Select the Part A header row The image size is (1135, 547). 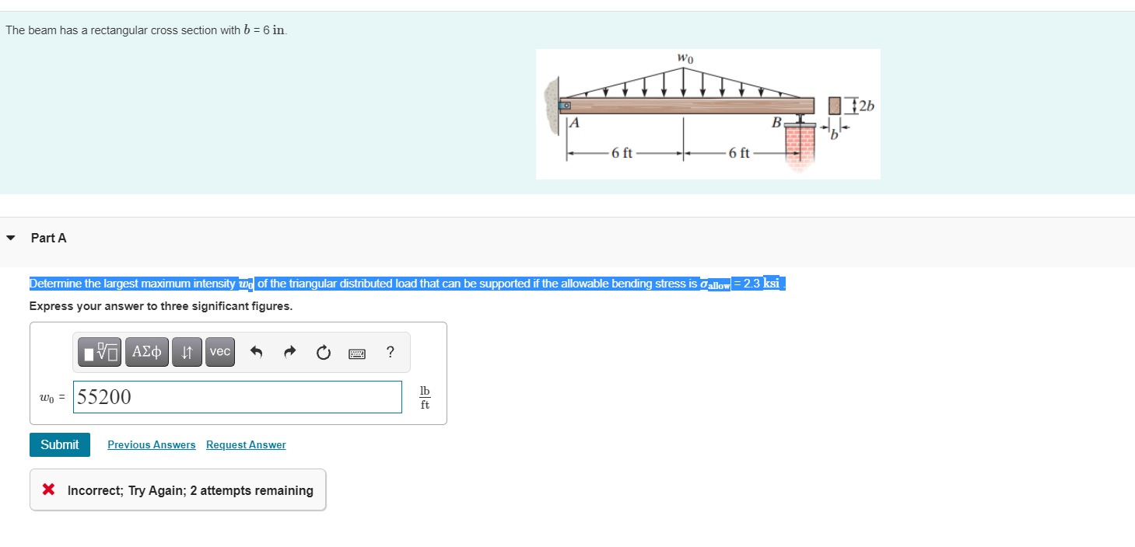[48, 238]
